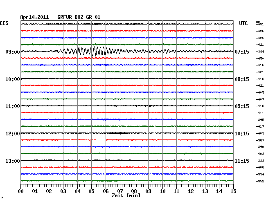266x202 pixels.
Task: Click the "01" minute axis label
Action: (x=35, y=191)
